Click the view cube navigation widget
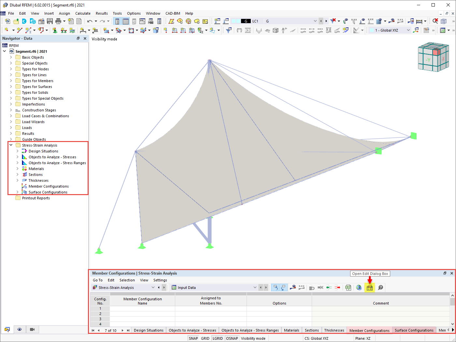 click(433, 57)
